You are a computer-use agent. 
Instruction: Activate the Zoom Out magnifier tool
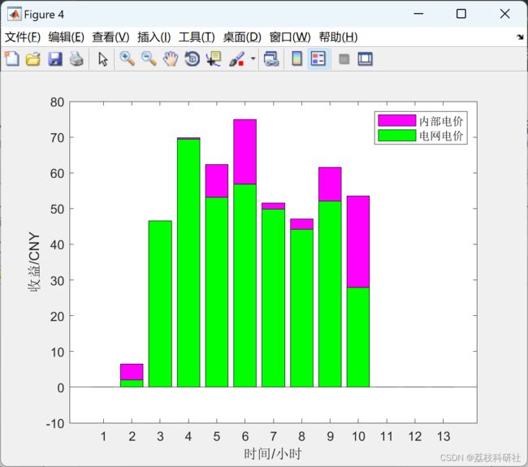click(x=149, y=59)
